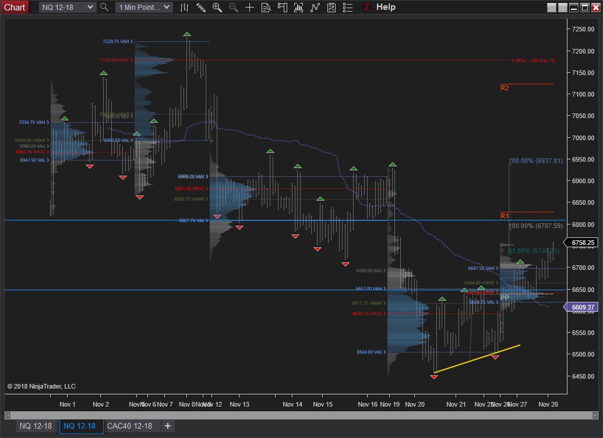
Task: Click the 7250.00 price axis label
Action: [583, 29]
